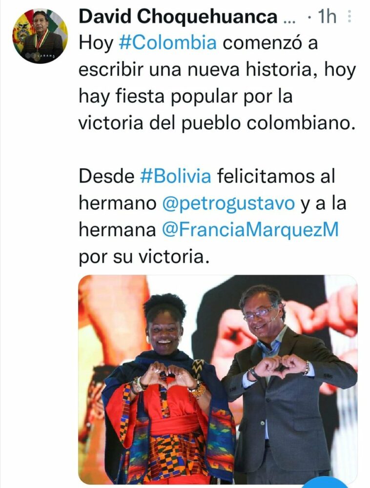Click the text "victoria del pueblo colombiano."
370x488 pixels.
coord(217,123)
